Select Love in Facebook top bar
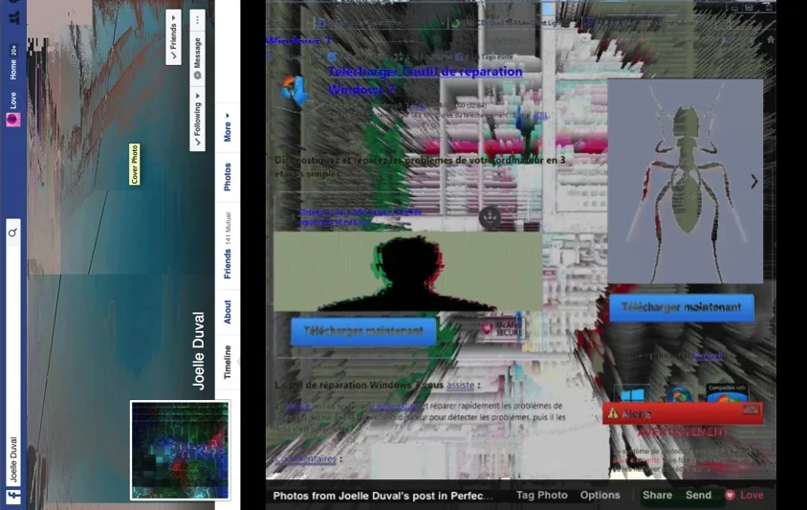 [13, 100]
